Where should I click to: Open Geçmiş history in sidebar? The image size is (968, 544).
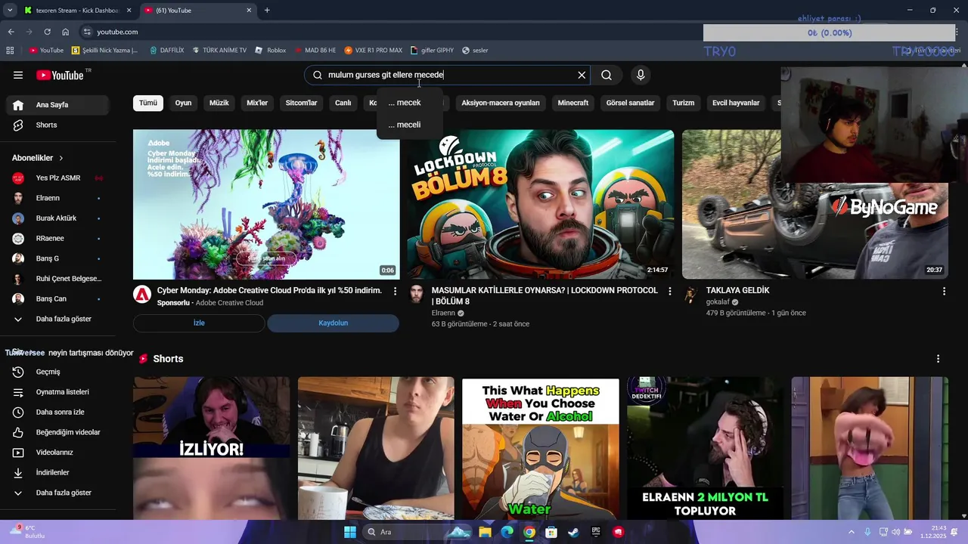click(x=57, y=372)
